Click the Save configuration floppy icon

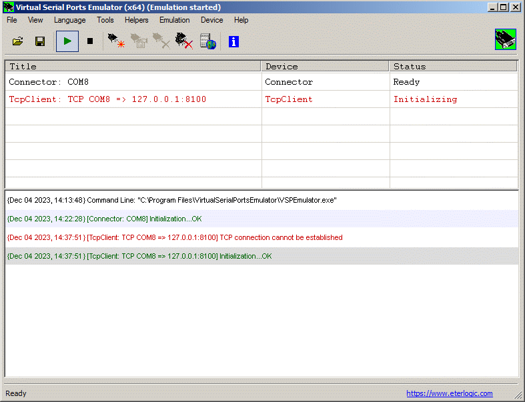pos(40,41)
